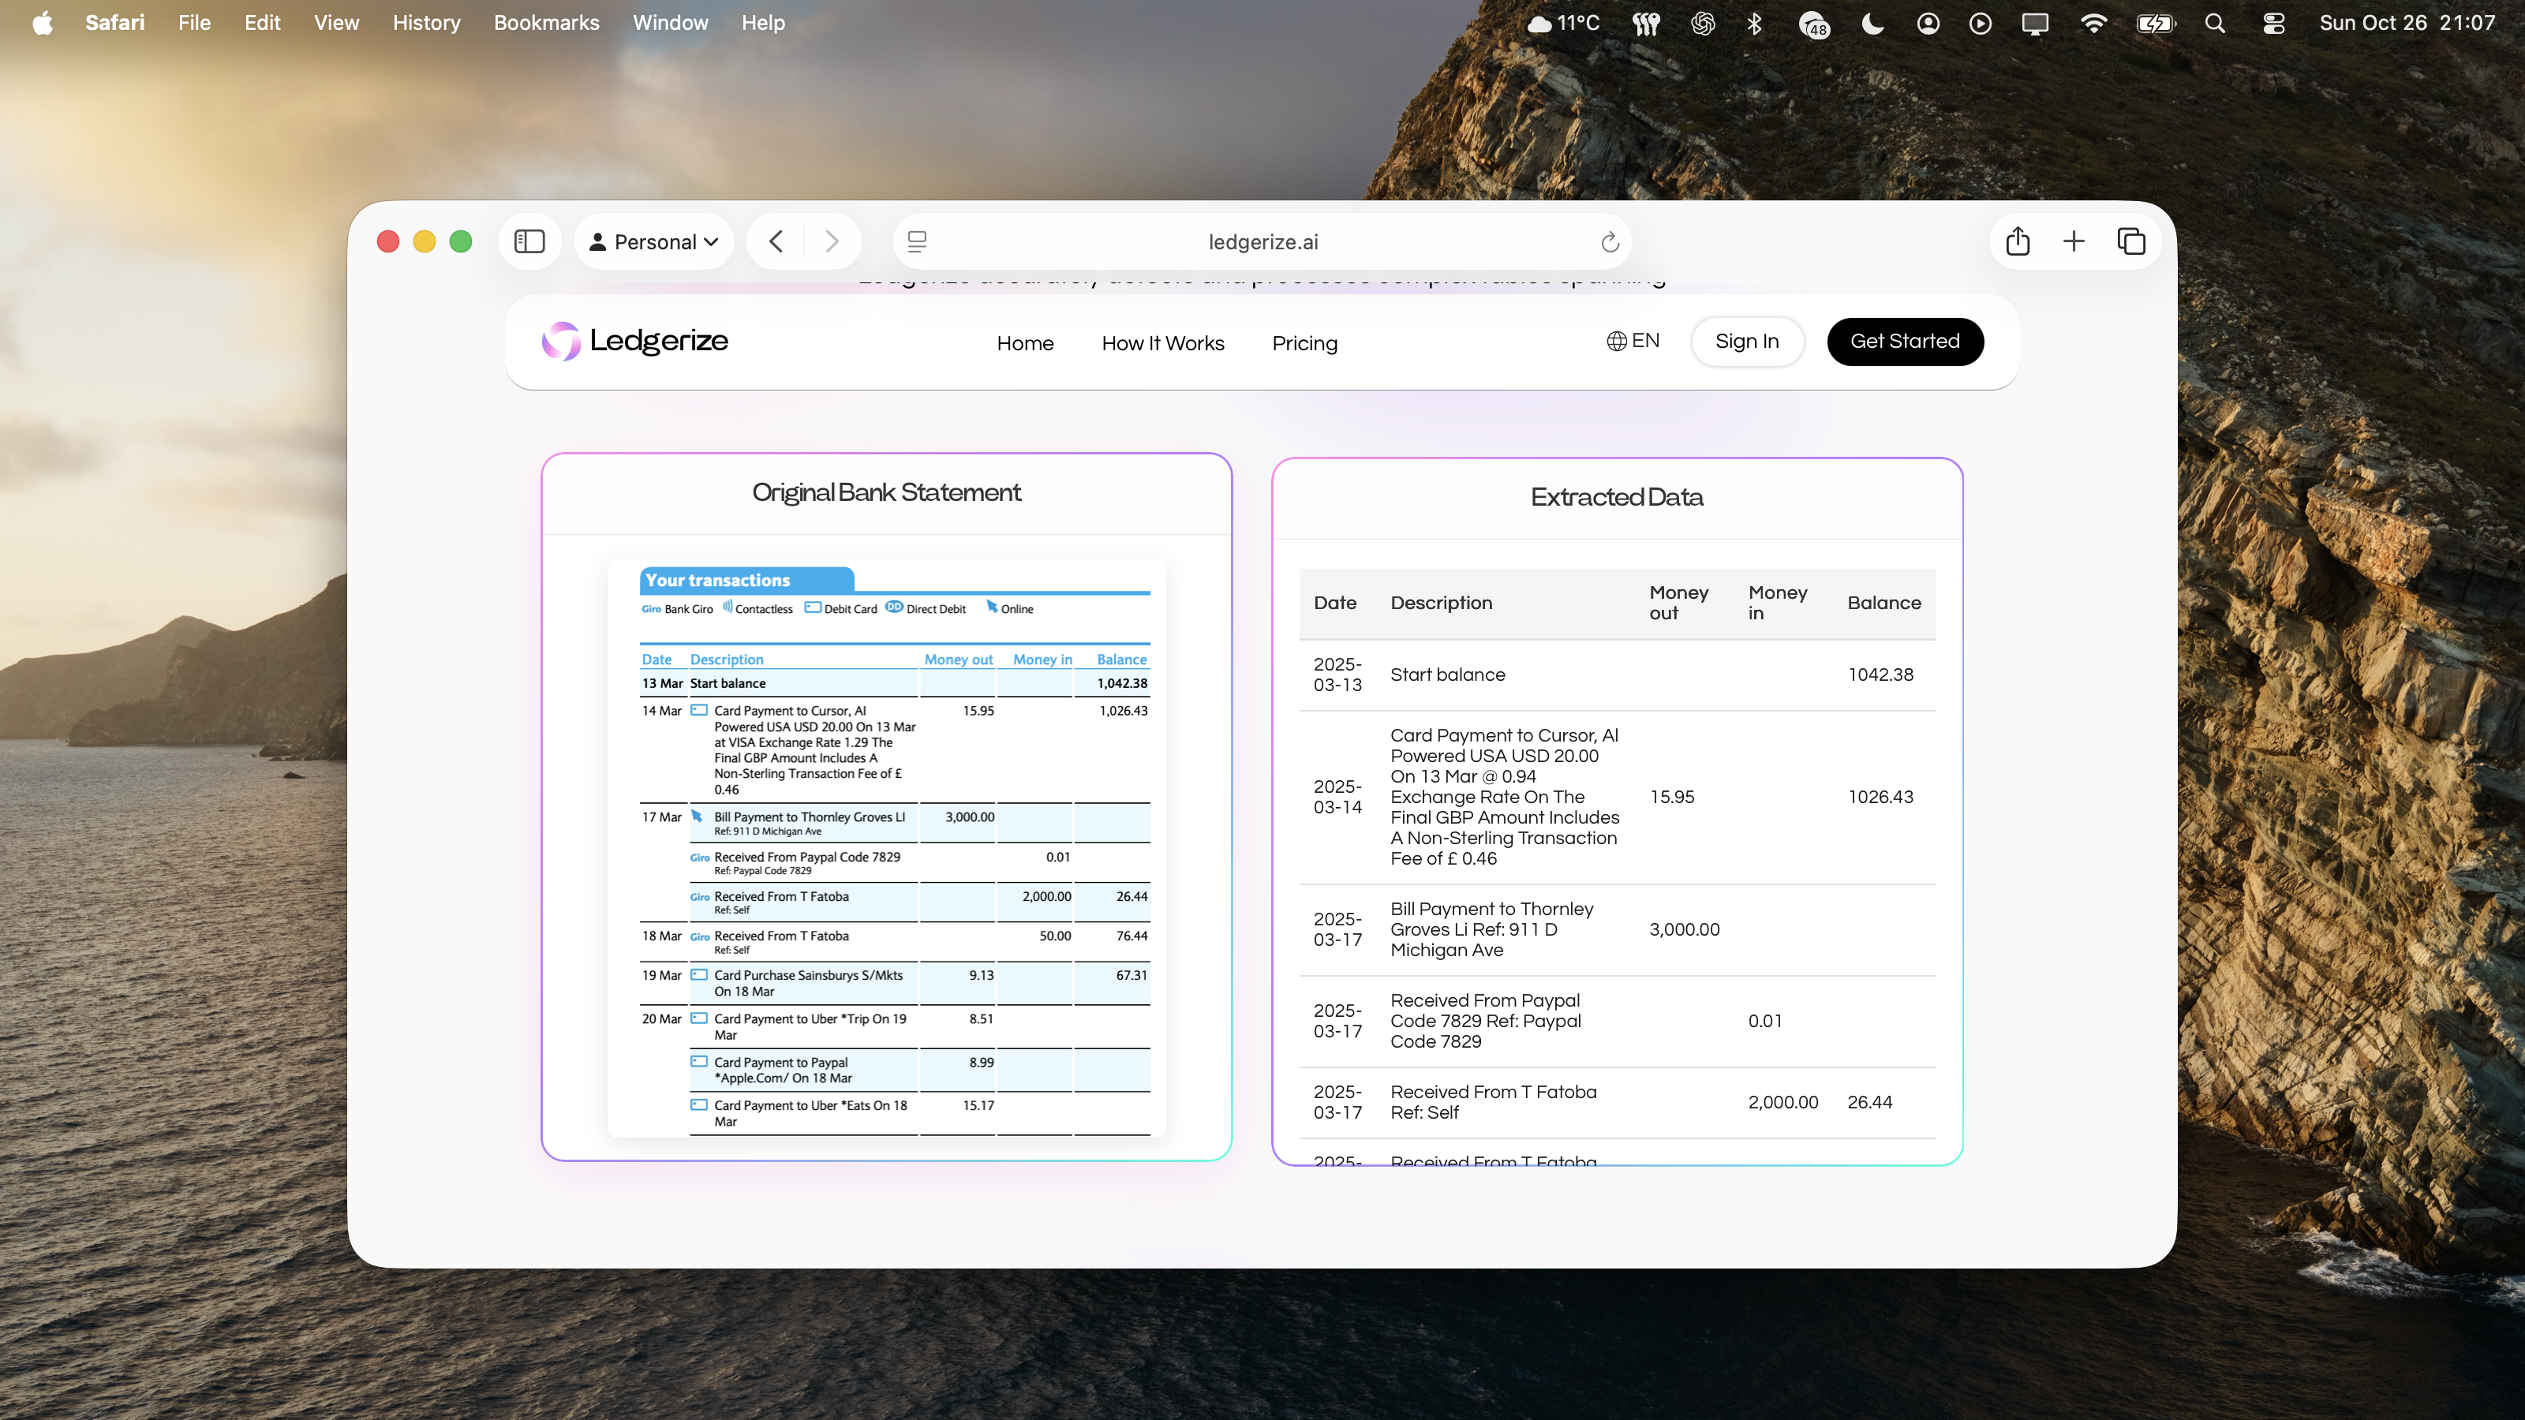The height and width of the screenshot is (1420, 2525).
Task: Open the History menu
Action: (425, 23)
